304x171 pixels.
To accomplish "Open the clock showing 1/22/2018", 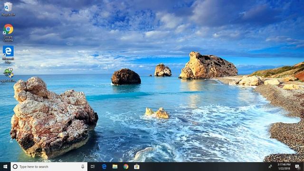I will (284, 167).
